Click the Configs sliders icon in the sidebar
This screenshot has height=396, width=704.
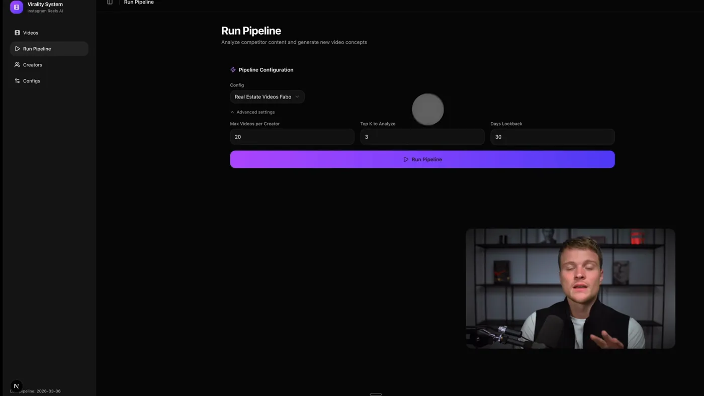point(17,81)
